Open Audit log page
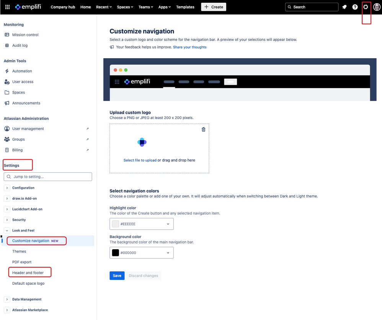The width and height of the screenshot is (382, 320). (20, 46)
